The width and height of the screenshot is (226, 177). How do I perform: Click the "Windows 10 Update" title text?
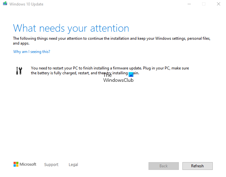tap(26, 4)
